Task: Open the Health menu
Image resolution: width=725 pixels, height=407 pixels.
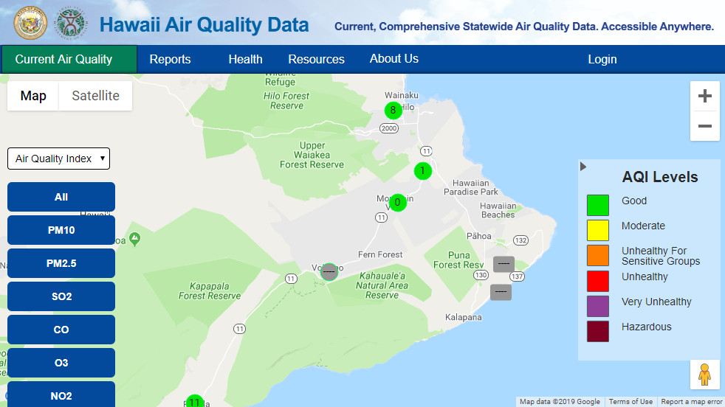Action: tap(245, 59)
